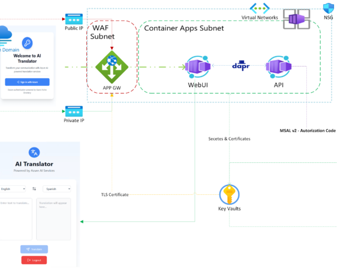Select the MSAL v2 - Autorization Code label
The image size is (337, 270).
(308, 130)
